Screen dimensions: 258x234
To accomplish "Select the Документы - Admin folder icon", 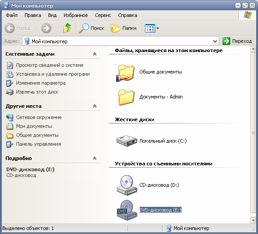I will pos(126,98).
